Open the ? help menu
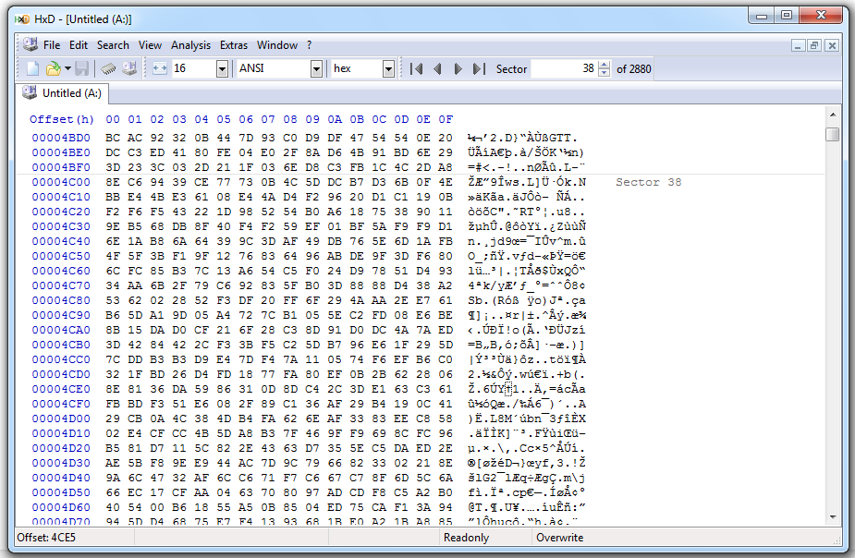 point(309,45)
